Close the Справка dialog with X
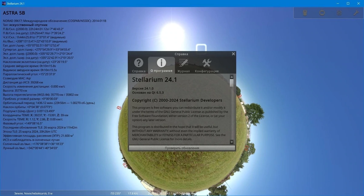 [x=233, y=54]
